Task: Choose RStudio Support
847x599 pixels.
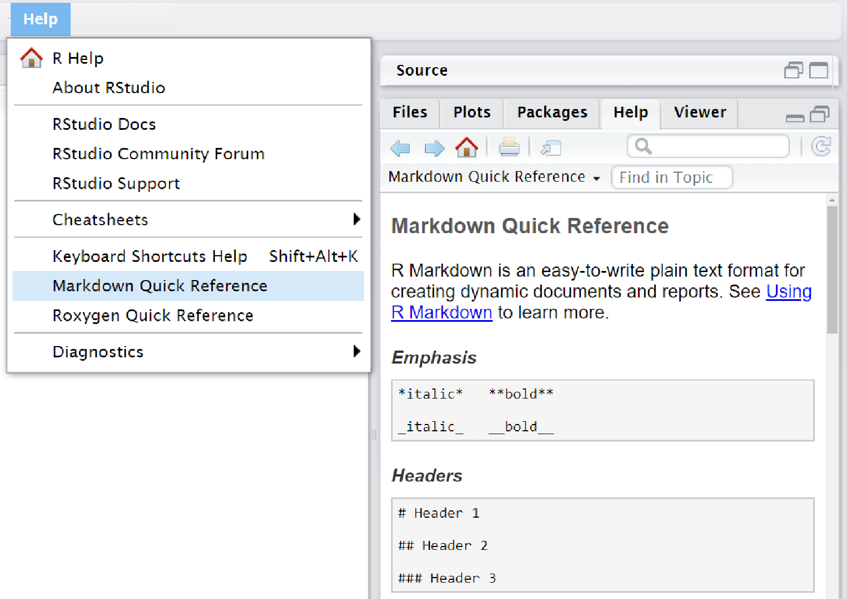Action: 188,183
